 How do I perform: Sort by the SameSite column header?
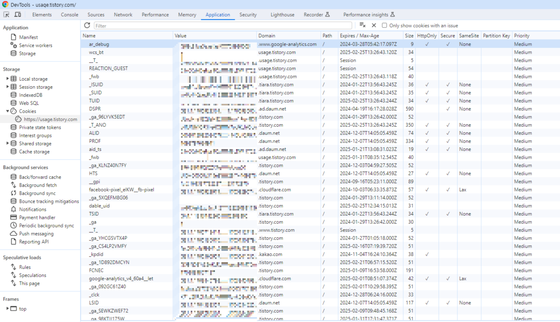click(469, 36)
